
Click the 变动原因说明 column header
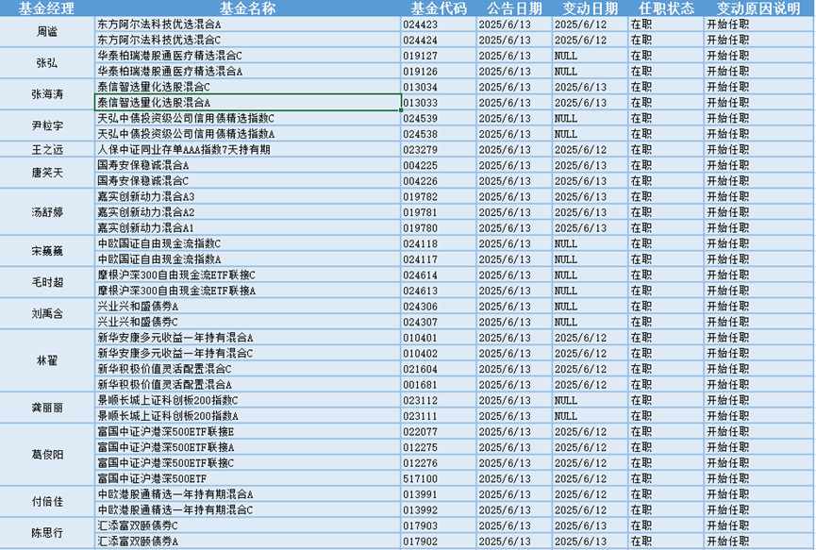point(758,8)
